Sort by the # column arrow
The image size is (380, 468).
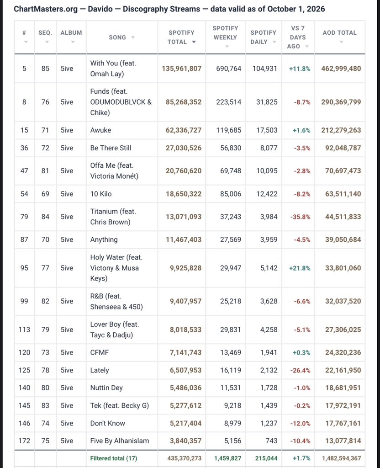[x=26, y=42]
